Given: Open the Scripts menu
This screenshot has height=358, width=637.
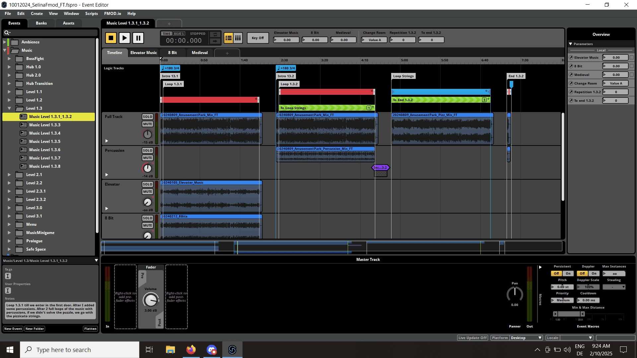Looking at the screenshot, I should (x=91, y=14).
